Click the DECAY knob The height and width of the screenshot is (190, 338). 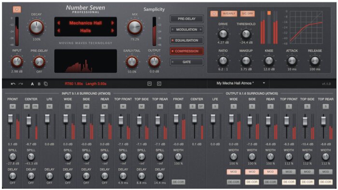36,27
